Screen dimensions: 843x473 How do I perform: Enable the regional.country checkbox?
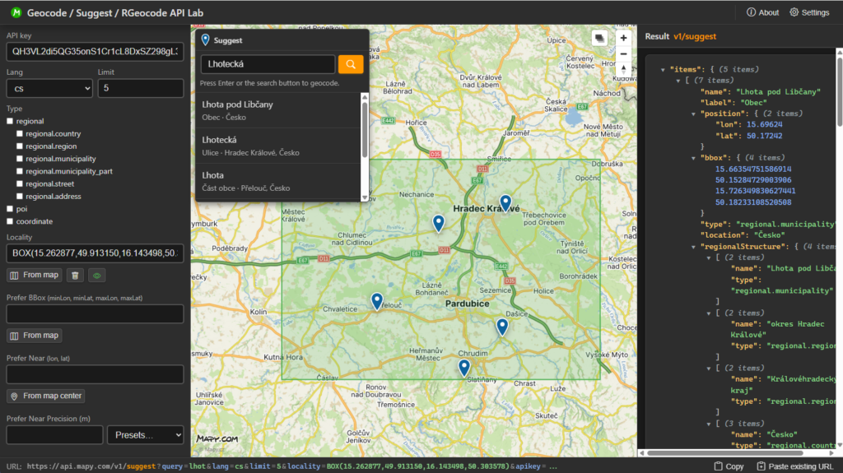(21, 134)
